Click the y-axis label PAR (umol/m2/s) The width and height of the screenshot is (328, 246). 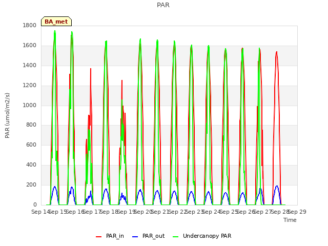coord(7,115)
